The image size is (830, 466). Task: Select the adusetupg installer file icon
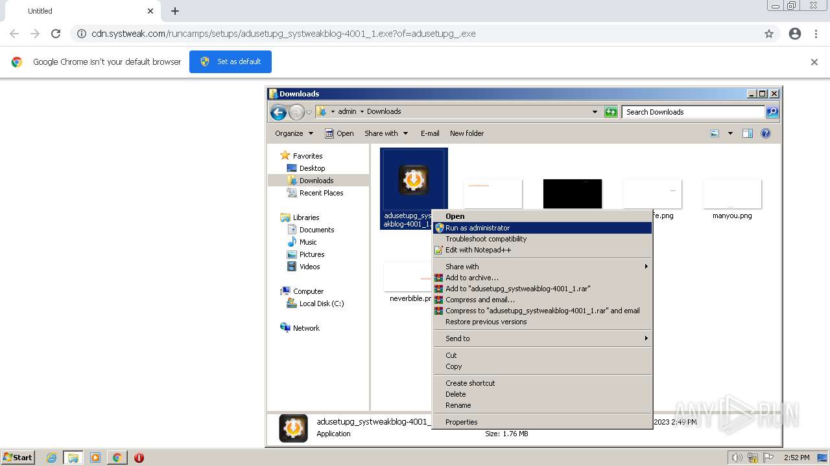click(x=413, y=179)
